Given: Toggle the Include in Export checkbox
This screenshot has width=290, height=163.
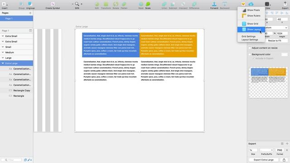Looking at the screenshot, I should (253, 58).
